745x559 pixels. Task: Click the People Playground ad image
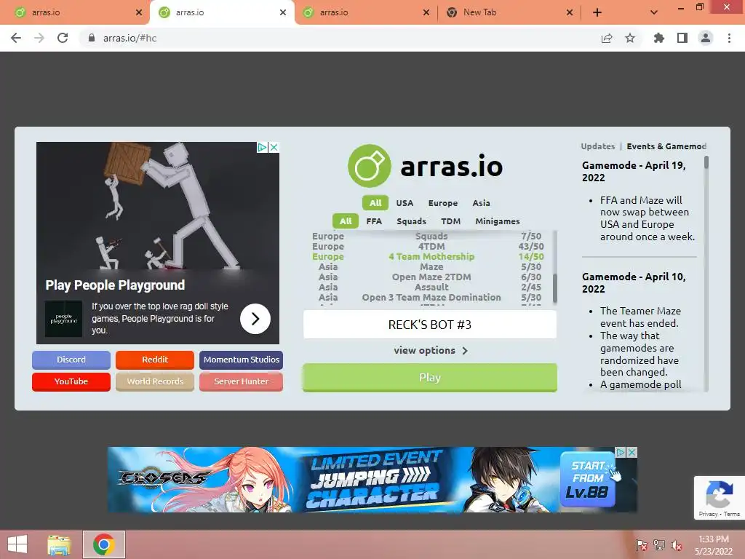point(158,207)
